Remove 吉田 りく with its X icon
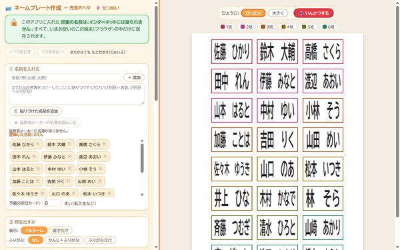The image size is (400, 250). [x=69, y=181]
